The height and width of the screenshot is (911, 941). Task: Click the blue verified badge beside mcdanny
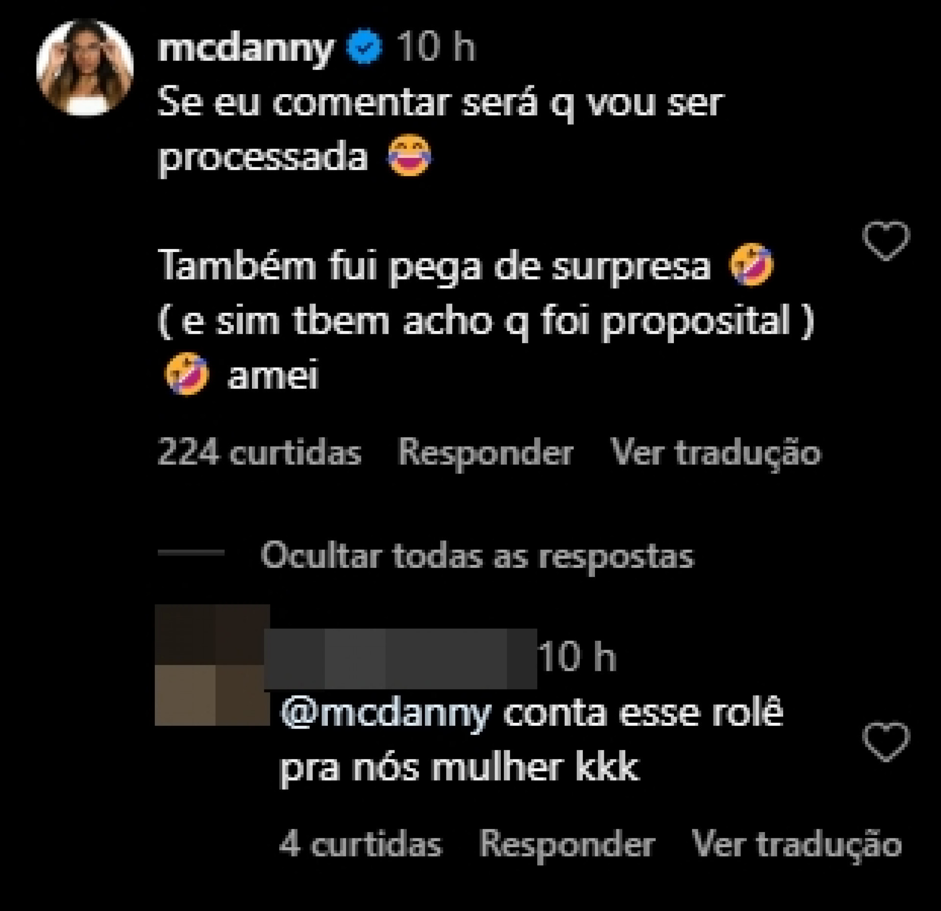click(364, 48)
